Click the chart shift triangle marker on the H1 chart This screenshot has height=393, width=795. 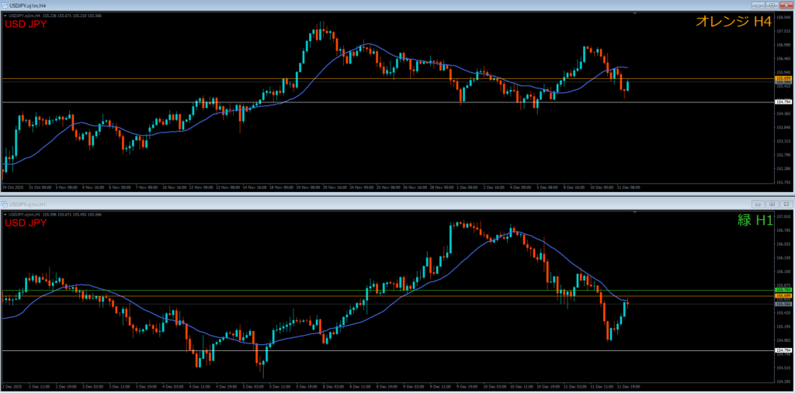(x=635, y=213)
